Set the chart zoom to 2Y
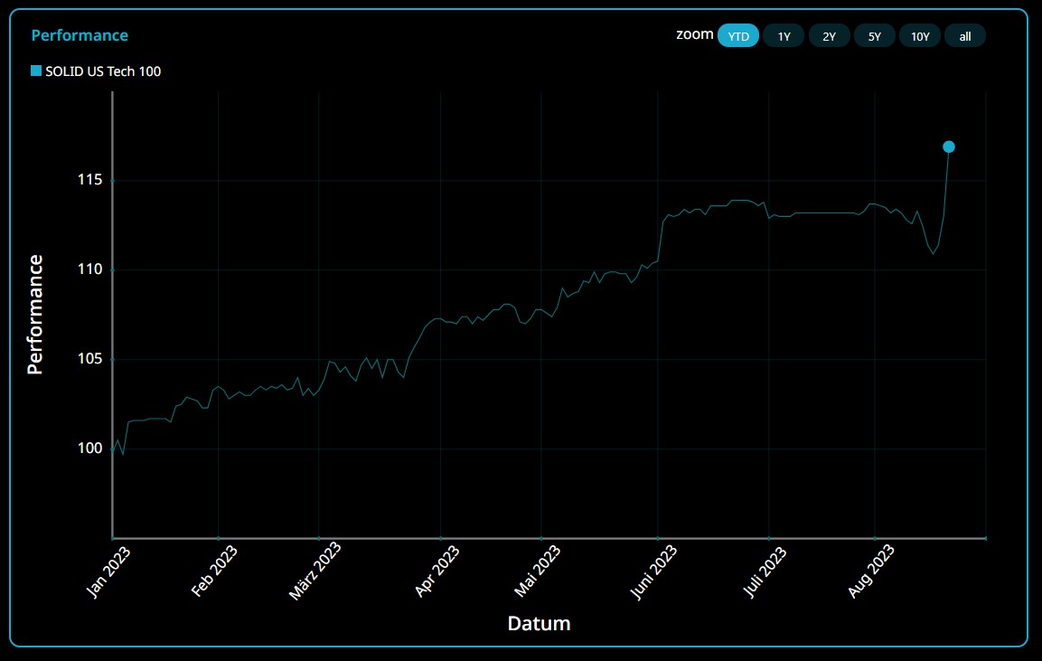This screenshot has width=1042, height=661. click(829, 36)
